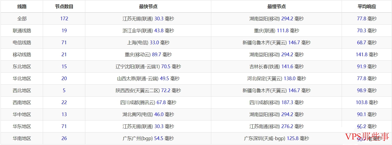392x145 pixels.
Task: Click the 最快节点 column header
Action: pyautogui.click(x=148, y=7)
